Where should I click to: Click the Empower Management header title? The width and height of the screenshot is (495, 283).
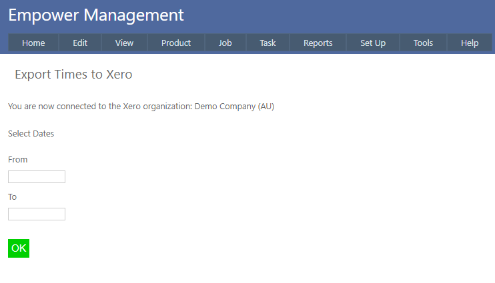pyautogui.click(x=96, y=15)
